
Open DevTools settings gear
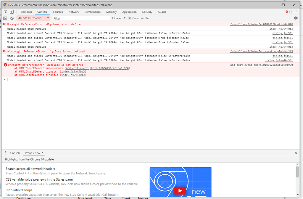(x=296, y=18)
